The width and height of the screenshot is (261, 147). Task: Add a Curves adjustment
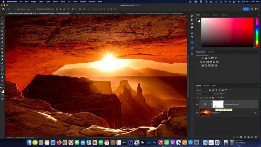pos(209,58)
